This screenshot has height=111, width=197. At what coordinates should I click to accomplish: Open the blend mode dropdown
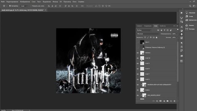148,34
